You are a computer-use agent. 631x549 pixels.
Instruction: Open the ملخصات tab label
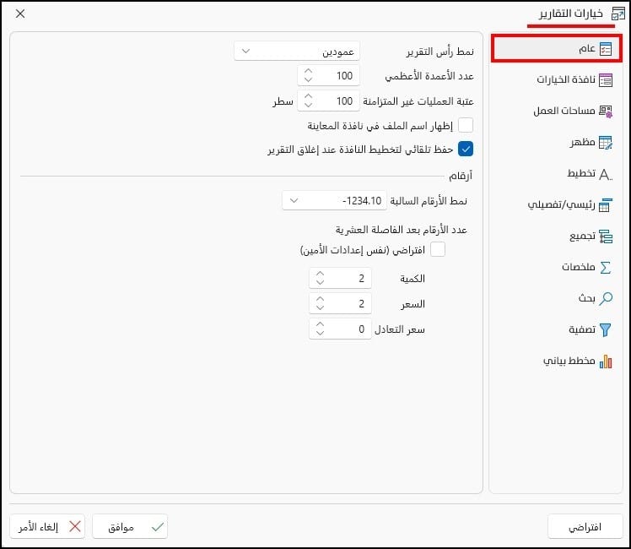[579, 267]
